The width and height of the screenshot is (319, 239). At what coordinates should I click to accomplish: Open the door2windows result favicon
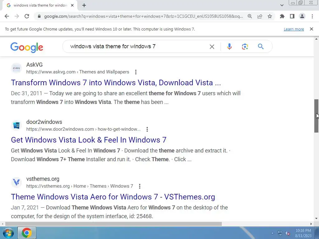[x=16, y=125]
